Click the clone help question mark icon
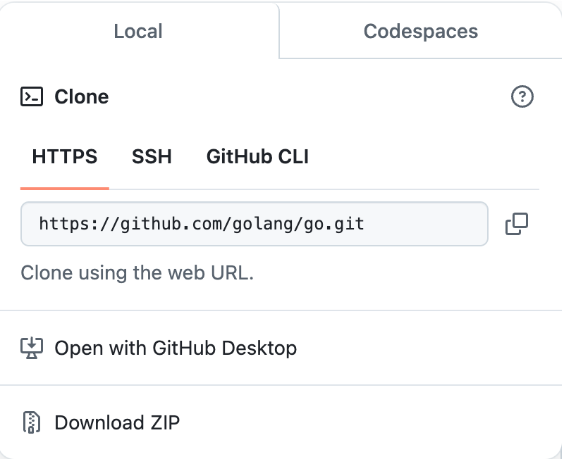 click(x=522, y=96)
